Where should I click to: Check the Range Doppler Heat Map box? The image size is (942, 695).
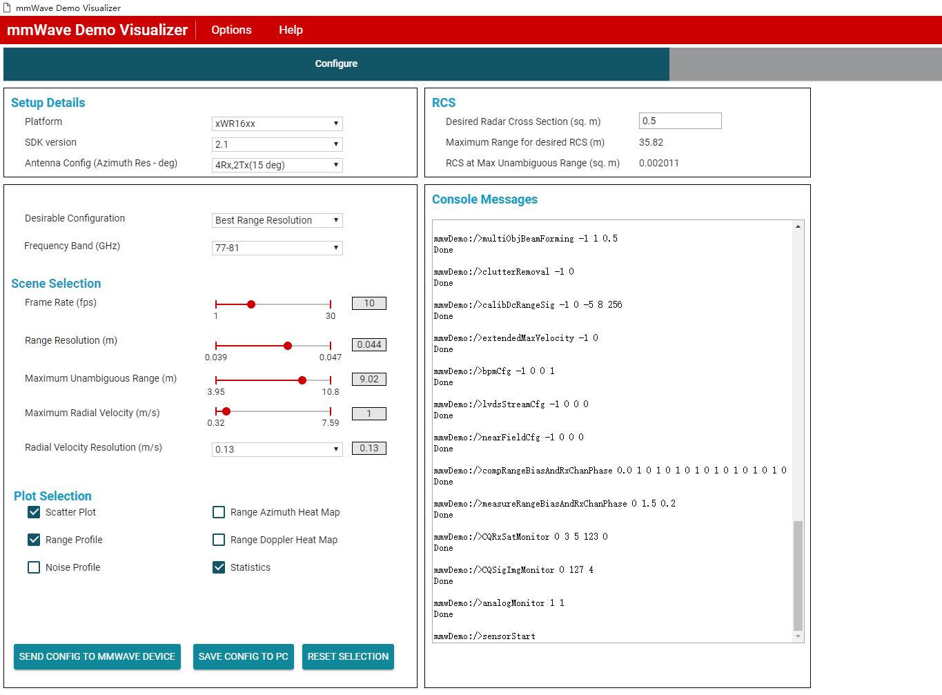219,540
